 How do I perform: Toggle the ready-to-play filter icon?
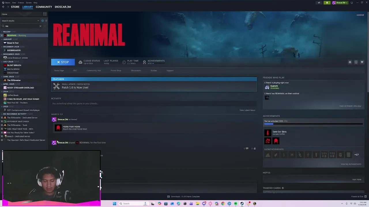tap(46, 21)
